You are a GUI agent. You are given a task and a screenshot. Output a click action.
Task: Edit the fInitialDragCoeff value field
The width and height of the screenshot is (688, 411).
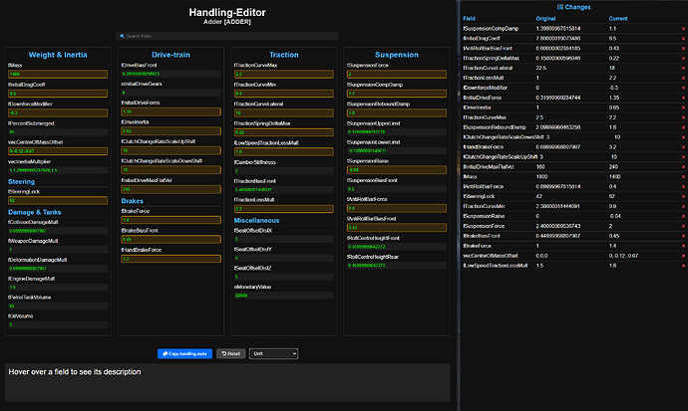click(x=58, y=94)
